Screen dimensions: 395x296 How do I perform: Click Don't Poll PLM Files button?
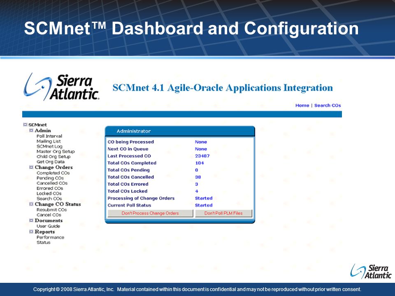pyautogui.click(x=223, y=213)
